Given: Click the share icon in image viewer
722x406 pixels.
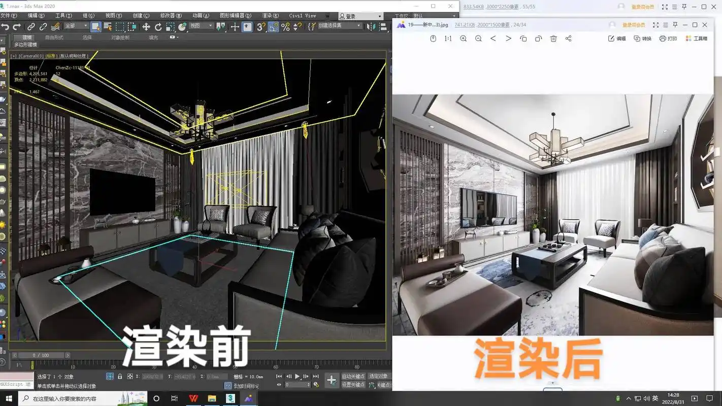Looking at the screenshot, I should (x=568, y=39).
